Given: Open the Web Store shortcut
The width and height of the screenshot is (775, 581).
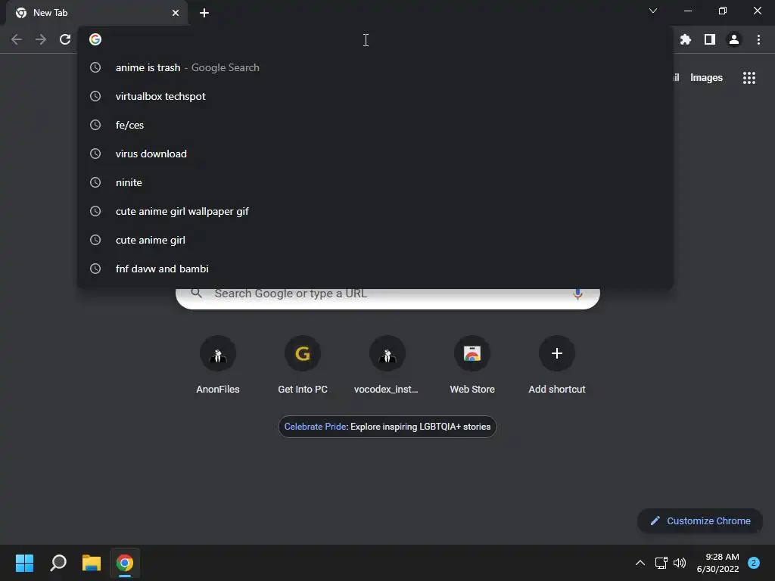Looking at the screenshot, I should coord(472,365).
